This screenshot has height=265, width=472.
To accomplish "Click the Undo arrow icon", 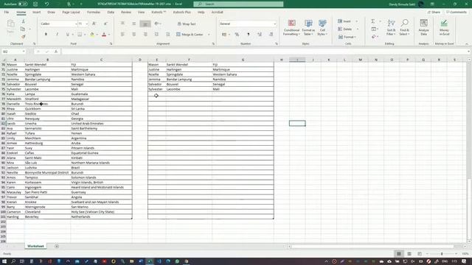I will (x=47, y=4).
